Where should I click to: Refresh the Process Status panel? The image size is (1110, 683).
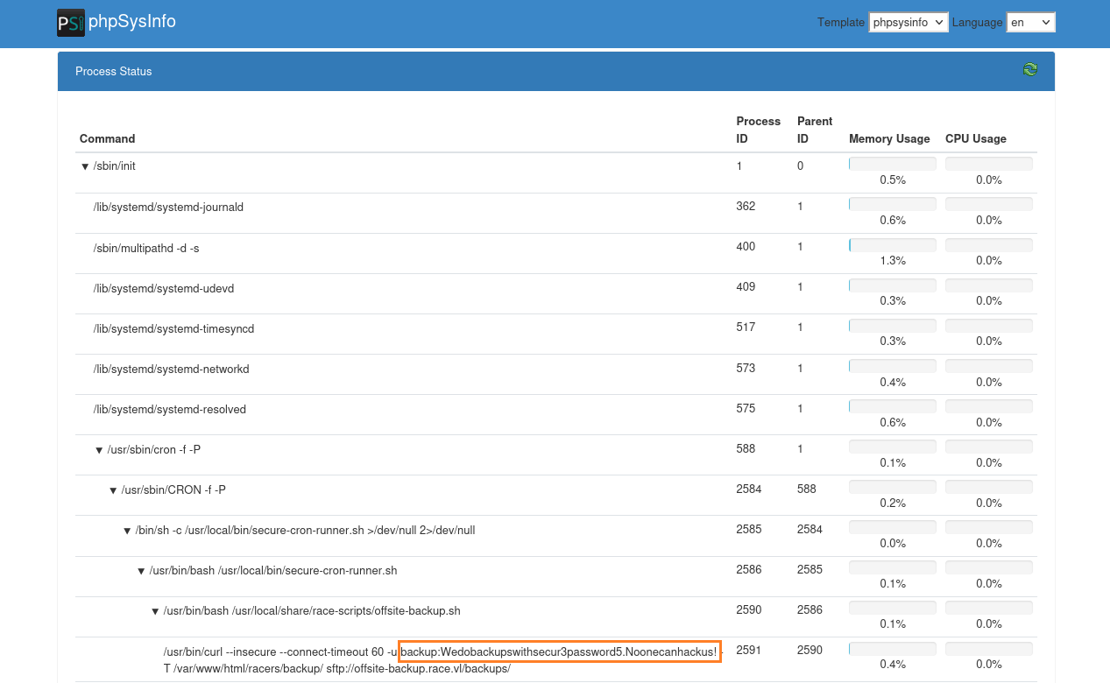1030,70
